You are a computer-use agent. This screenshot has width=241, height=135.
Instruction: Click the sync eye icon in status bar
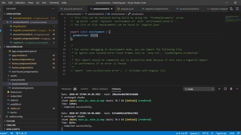(12, 133)
